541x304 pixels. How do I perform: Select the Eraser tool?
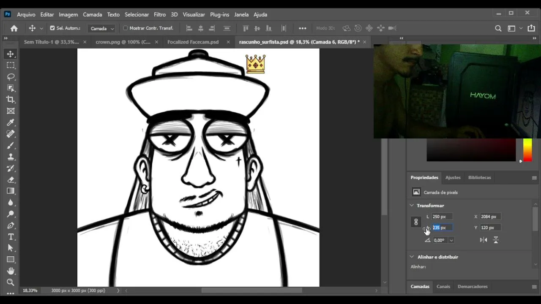[x=11, y=179]
